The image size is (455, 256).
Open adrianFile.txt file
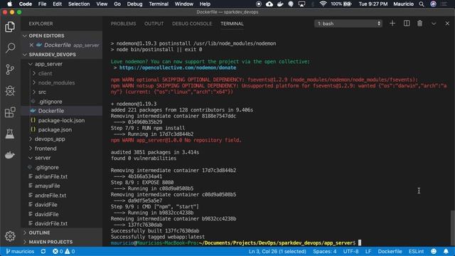point(51,176)
